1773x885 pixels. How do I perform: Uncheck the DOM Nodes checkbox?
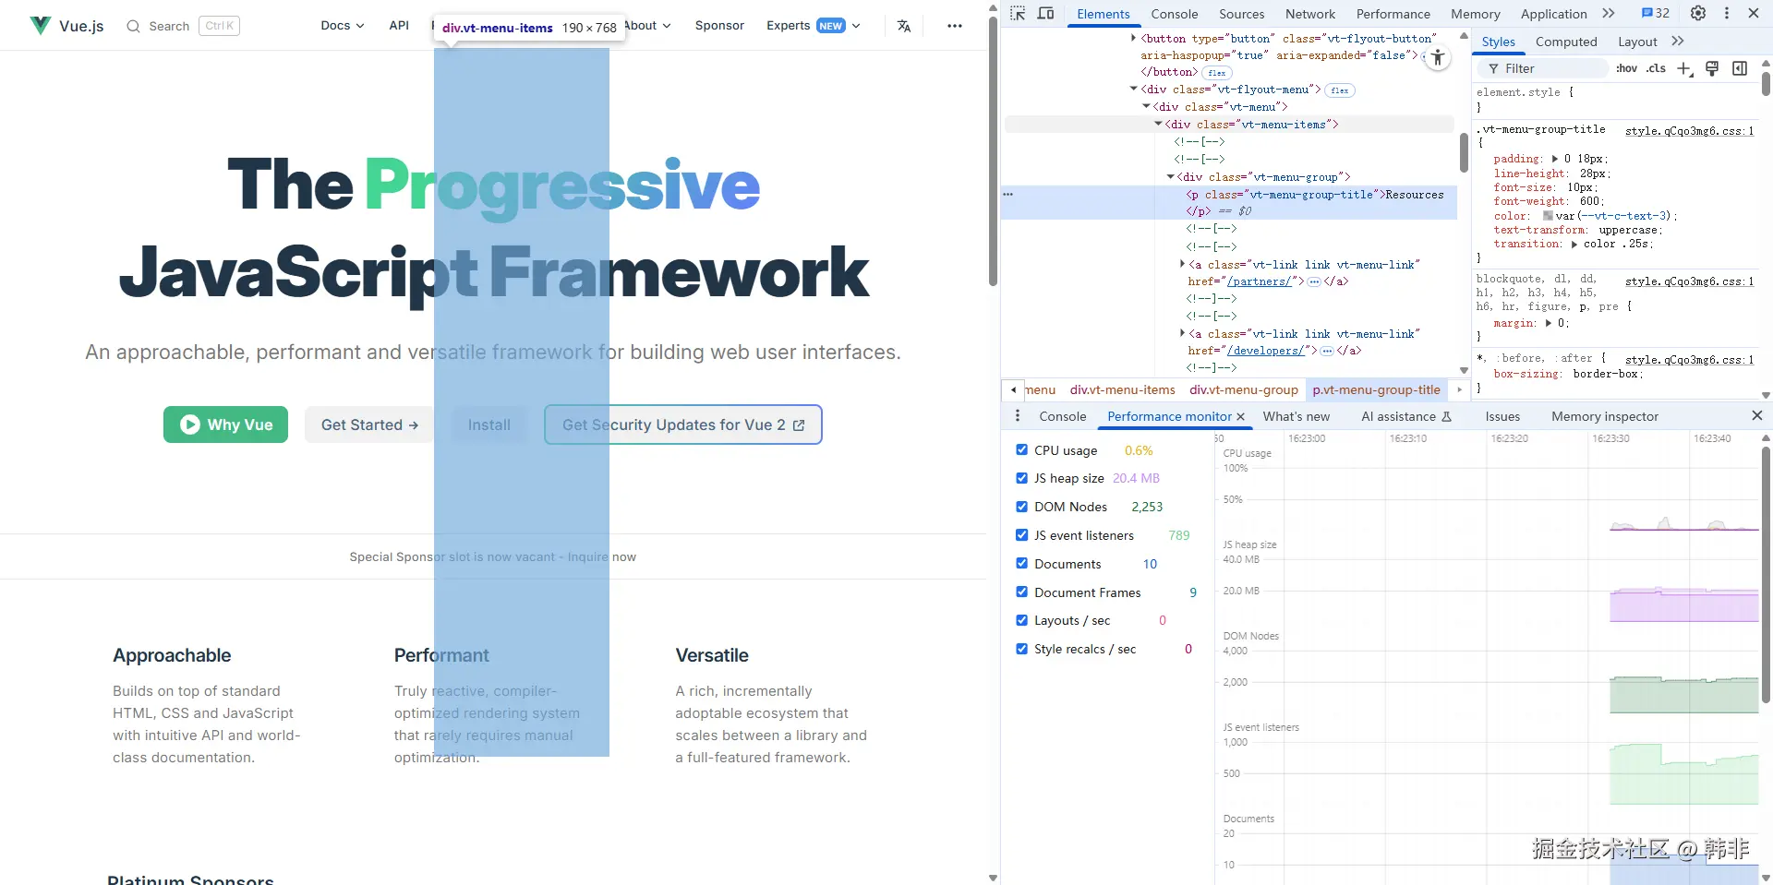(x=1021, y=507)
